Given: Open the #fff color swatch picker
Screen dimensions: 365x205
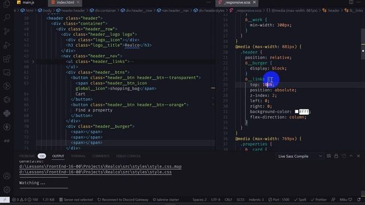Looking at the screenshot, I should 297,112.
